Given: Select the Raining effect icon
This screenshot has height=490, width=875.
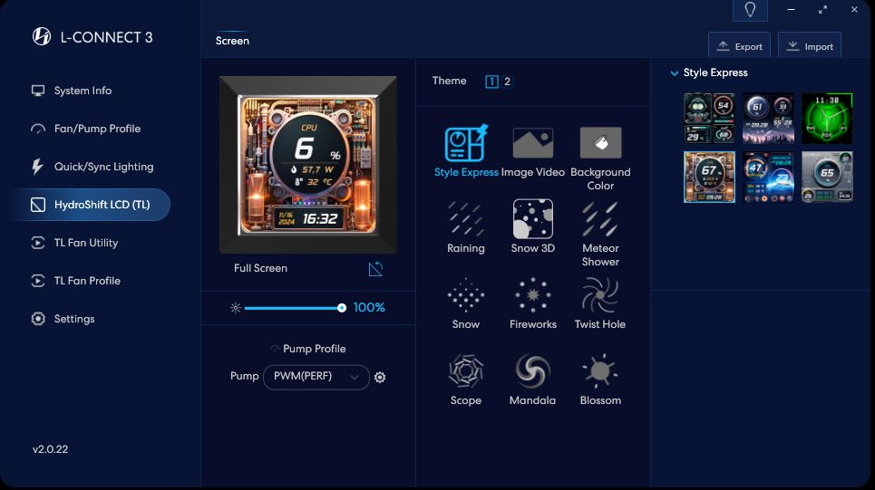Looking at the screenshot, I should coord(465,219).
